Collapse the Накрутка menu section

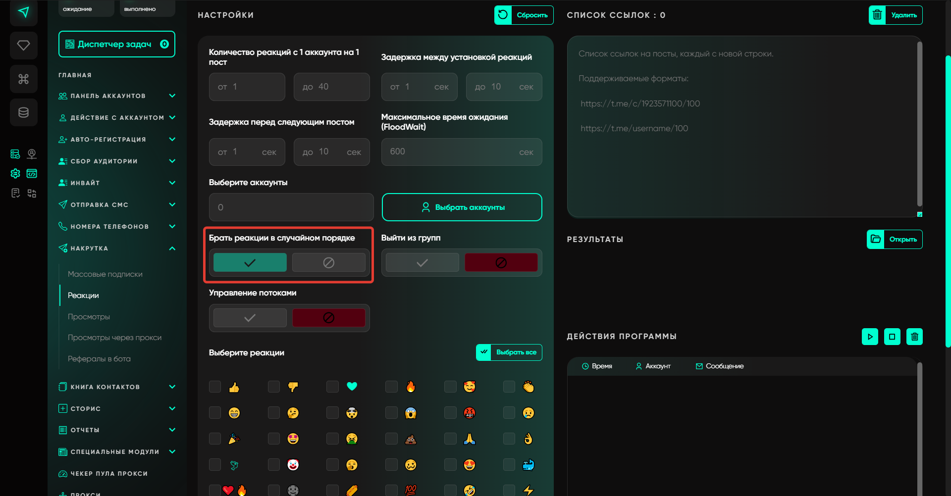coord(172,248)
